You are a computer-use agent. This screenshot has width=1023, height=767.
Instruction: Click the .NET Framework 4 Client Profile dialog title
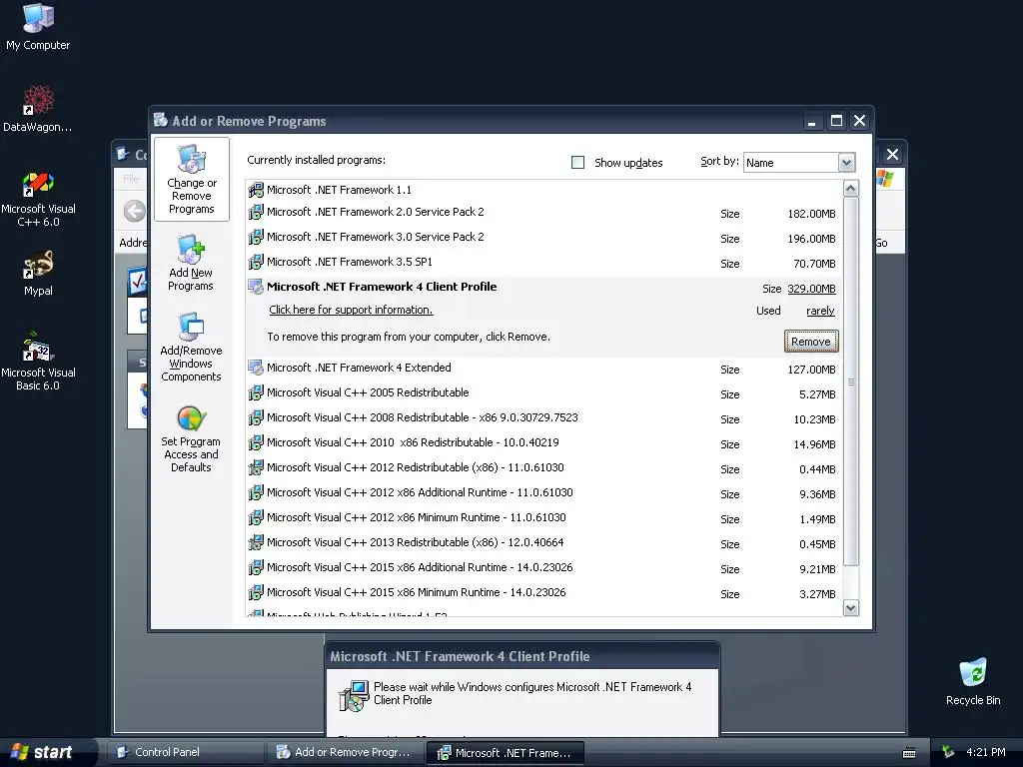coord(460,656)
